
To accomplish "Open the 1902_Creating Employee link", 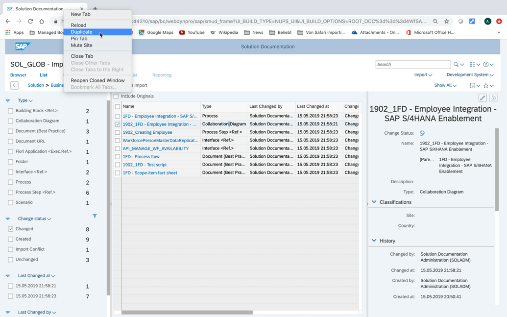I will (x=146, y=132).
